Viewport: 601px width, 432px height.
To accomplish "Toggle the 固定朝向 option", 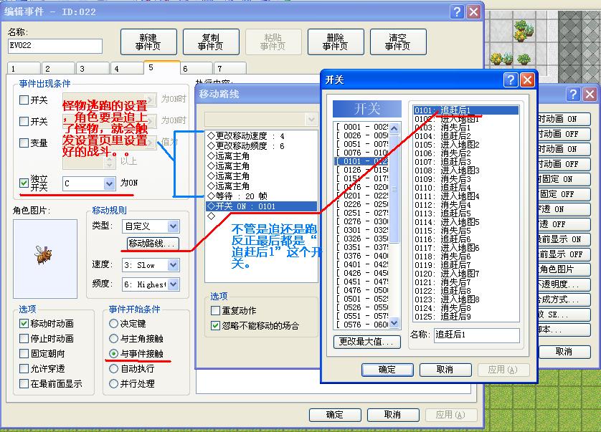I will [x=24, y=353].
